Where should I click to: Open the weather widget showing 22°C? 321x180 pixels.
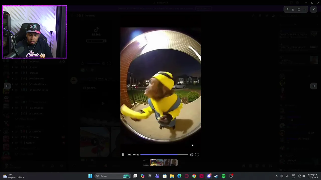point(14,176)
